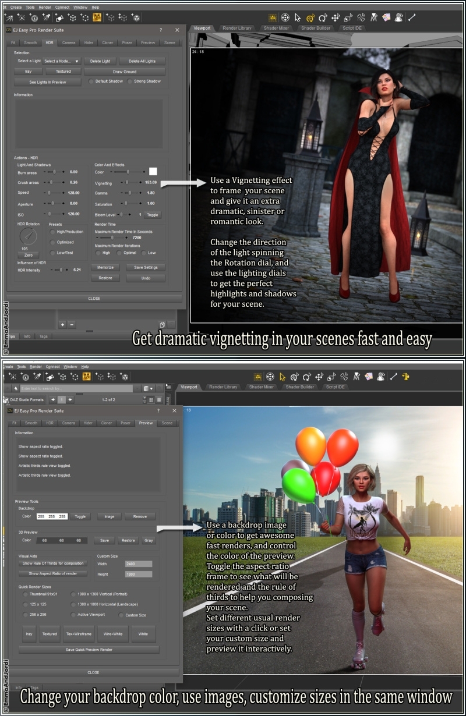Click the Memorize button
466x716 pixels.
[x=105, y=268]
